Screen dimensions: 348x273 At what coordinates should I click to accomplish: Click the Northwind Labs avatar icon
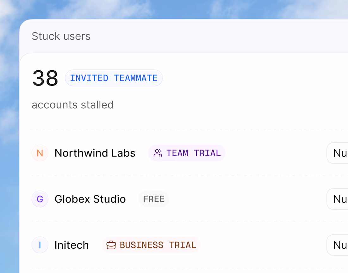[x=40, y=153]
